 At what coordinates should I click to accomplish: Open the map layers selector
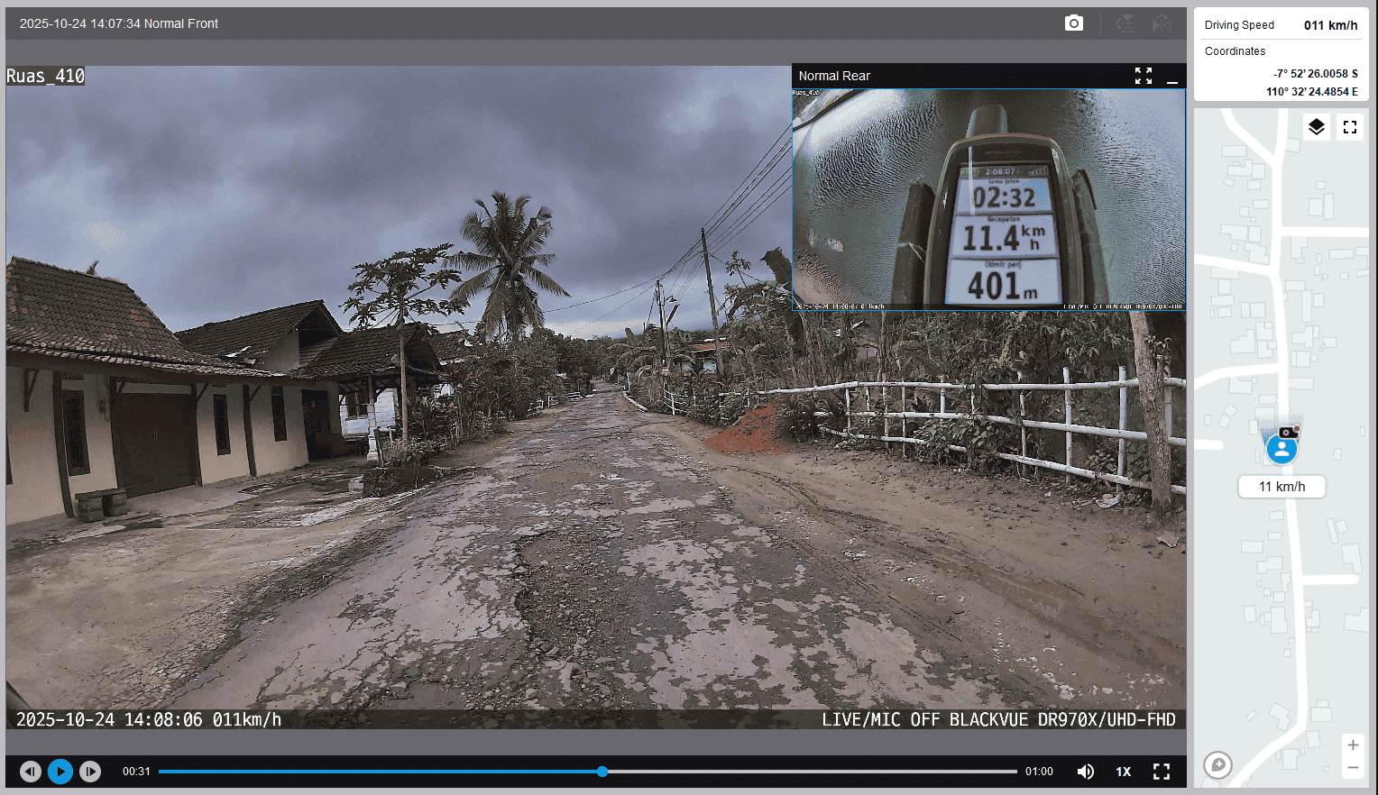(x=1316, y=127)
